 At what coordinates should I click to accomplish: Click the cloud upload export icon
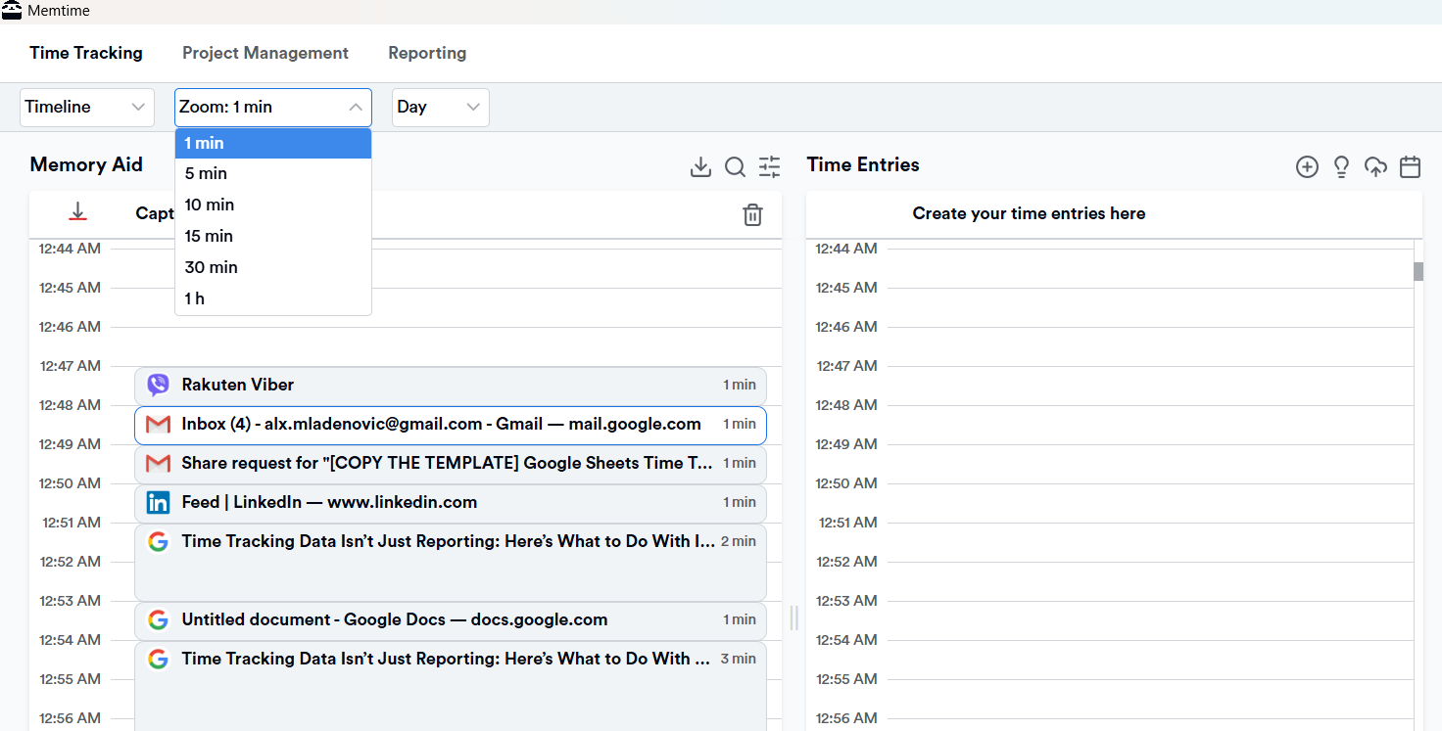[x=1375, y=167]
